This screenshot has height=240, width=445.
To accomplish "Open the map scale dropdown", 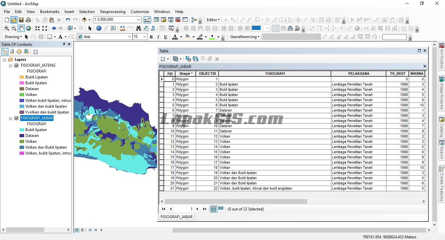I will (138, 20).
